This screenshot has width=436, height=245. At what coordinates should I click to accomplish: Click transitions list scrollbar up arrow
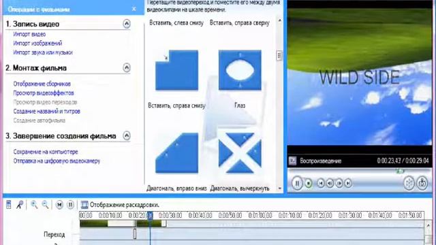[x=280, y=20]
